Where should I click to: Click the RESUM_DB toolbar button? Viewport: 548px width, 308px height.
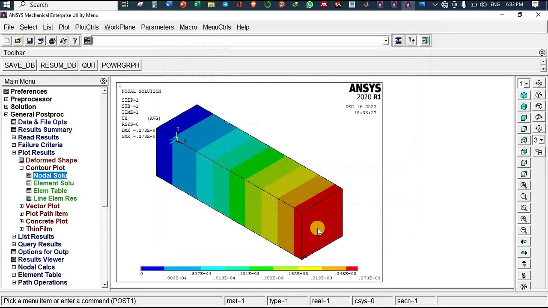click(58, 65)
